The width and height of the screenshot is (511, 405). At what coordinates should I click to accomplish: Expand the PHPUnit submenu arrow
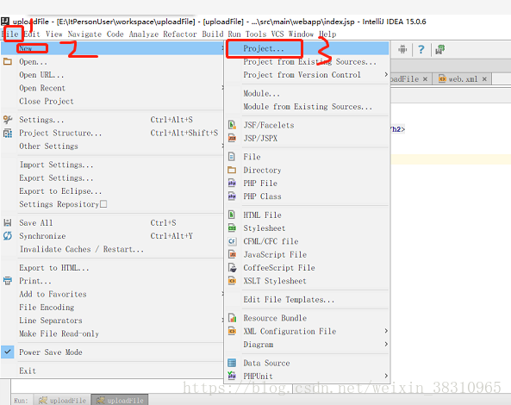tap(386, 376)
